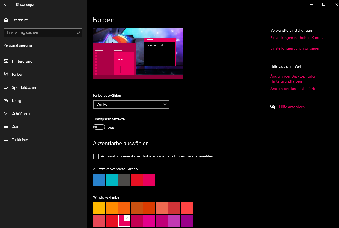
Task: Maximize the Einstellungen window
Action: (x=323, y=4)
